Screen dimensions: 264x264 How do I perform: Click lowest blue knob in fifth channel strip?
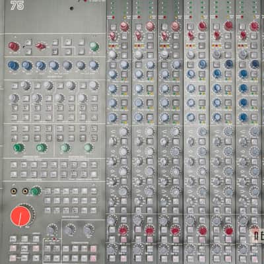(x=217, y=117)
